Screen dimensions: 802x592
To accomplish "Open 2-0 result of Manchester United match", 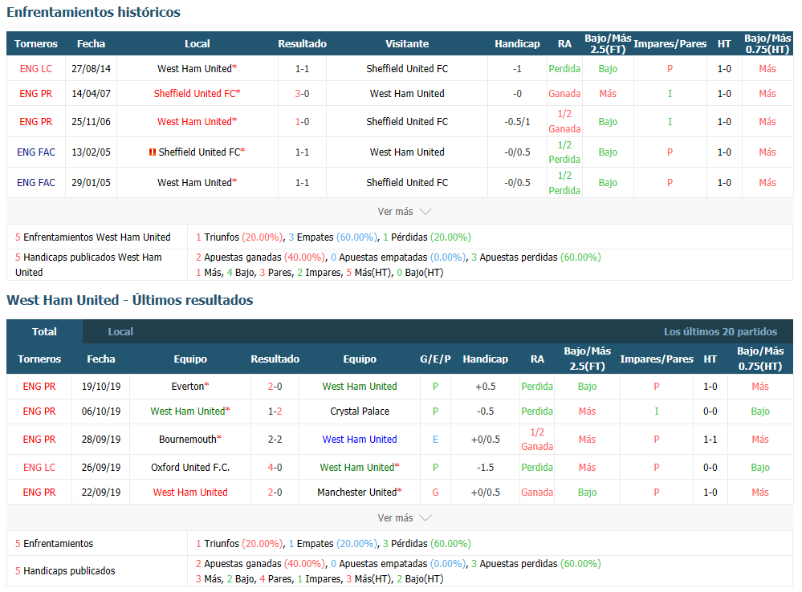I will (x=275, y=493).
